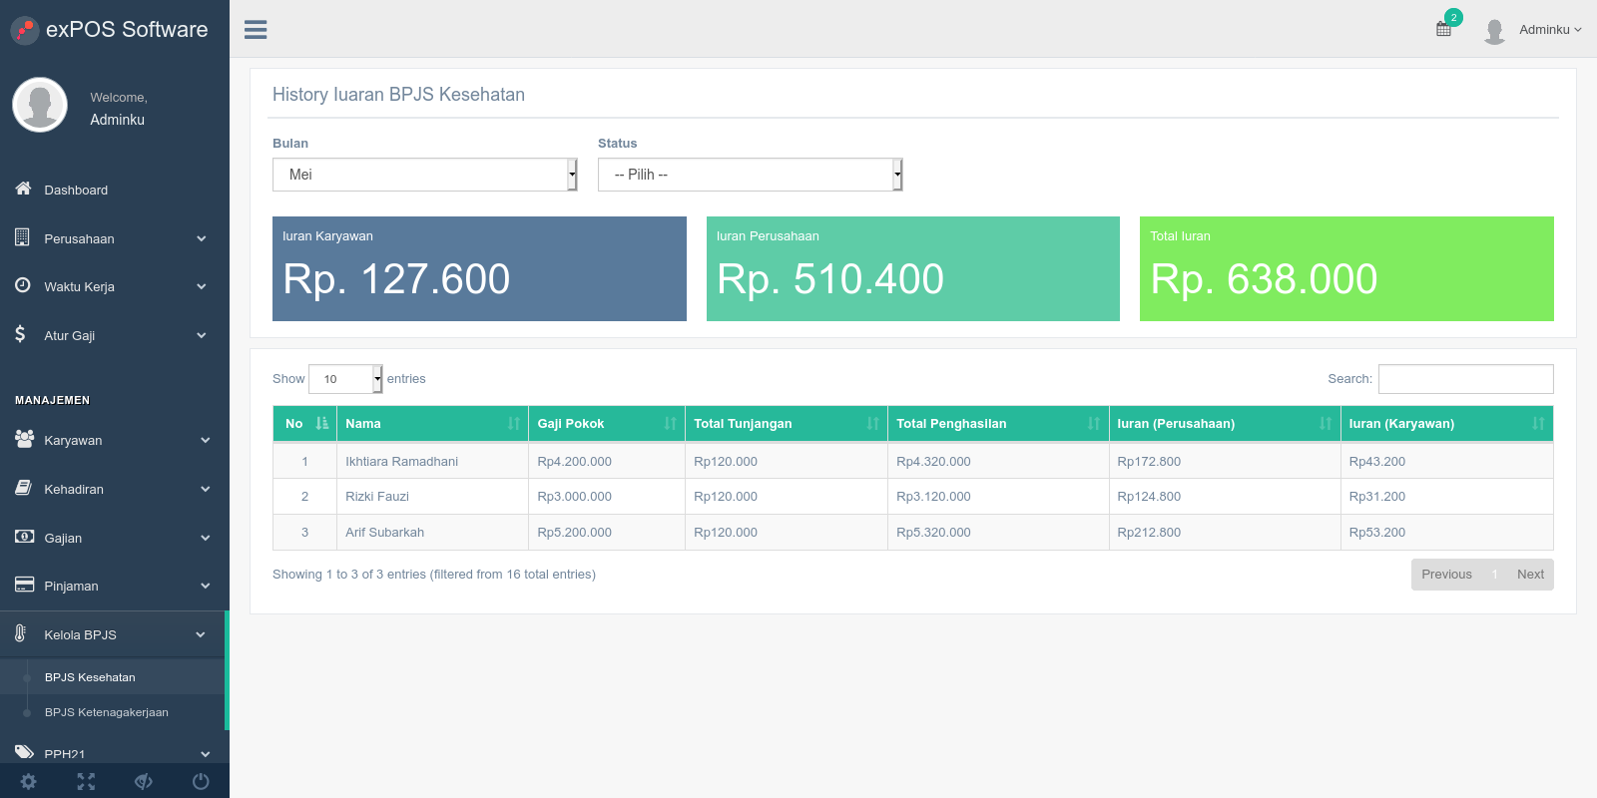Click the name Arif Subarkah
The height and width of the screenshot is (798, 1597).
click(x=384, y=533)
